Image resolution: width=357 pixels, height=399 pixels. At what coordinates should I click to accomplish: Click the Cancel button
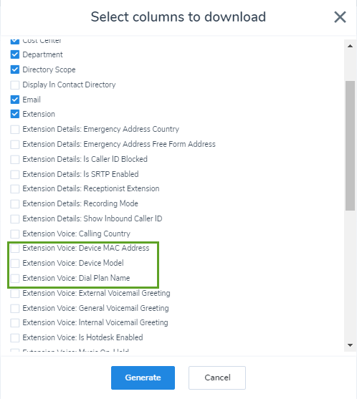(217, 378)
